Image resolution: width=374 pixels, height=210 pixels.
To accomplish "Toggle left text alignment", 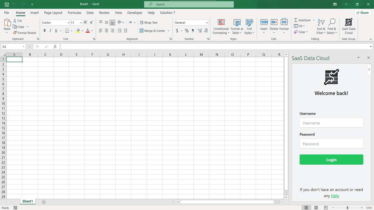I will (101, 31).
